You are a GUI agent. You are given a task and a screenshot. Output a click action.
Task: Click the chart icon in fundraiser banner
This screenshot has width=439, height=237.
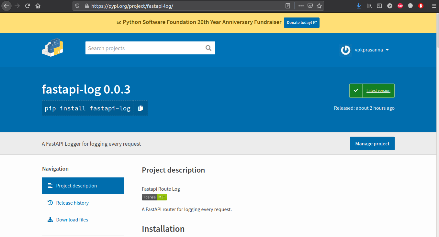[x=119, y=22]
